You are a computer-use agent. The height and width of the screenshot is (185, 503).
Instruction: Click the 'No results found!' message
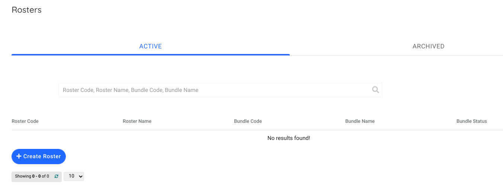[x=288, y=138]
